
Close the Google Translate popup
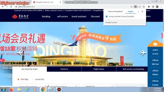point(142,11)
